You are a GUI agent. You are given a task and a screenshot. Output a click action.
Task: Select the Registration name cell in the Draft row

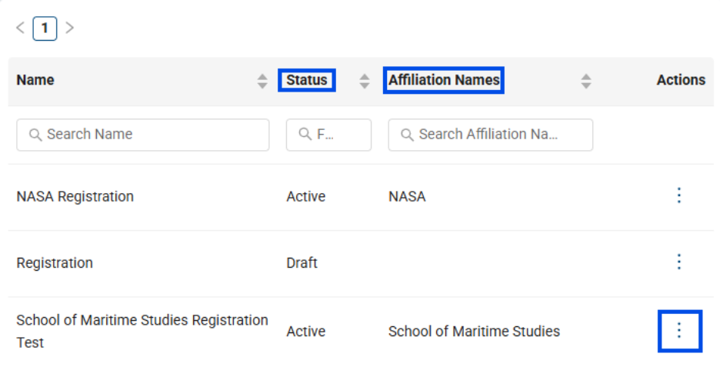(55, 262)
